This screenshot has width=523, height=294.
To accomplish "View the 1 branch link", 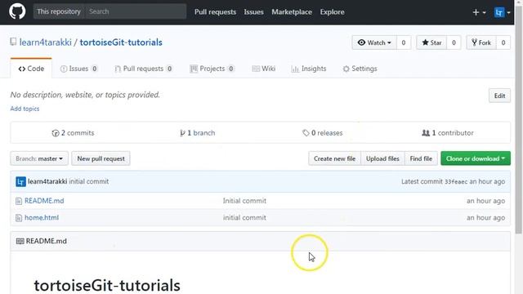I will point(198,133).
